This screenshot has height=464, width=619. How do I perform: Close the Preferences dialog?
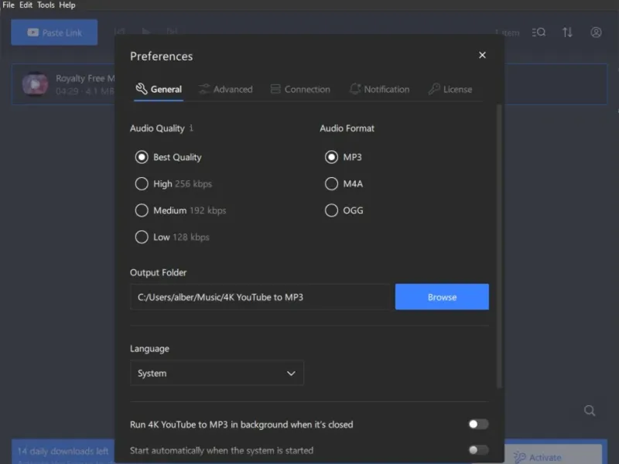click(x=482, y=55)
